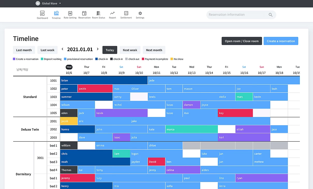Jump to Last month
Viewport: 313px width, 189px height.
point(24,50)
